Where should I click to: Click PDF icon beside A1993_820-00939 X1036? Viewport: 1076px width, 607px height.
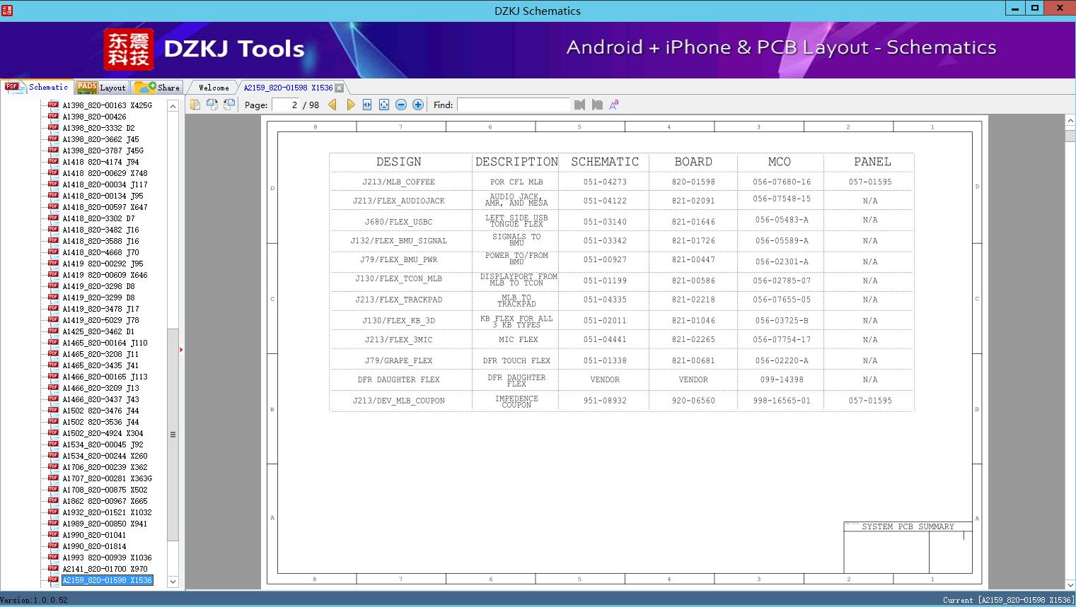tap(53, 557)
